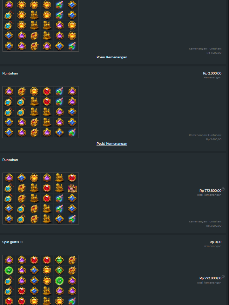
Task: Click potion bottle in top row of Rp 2.000,00 grid
Action: coord(59,91)
